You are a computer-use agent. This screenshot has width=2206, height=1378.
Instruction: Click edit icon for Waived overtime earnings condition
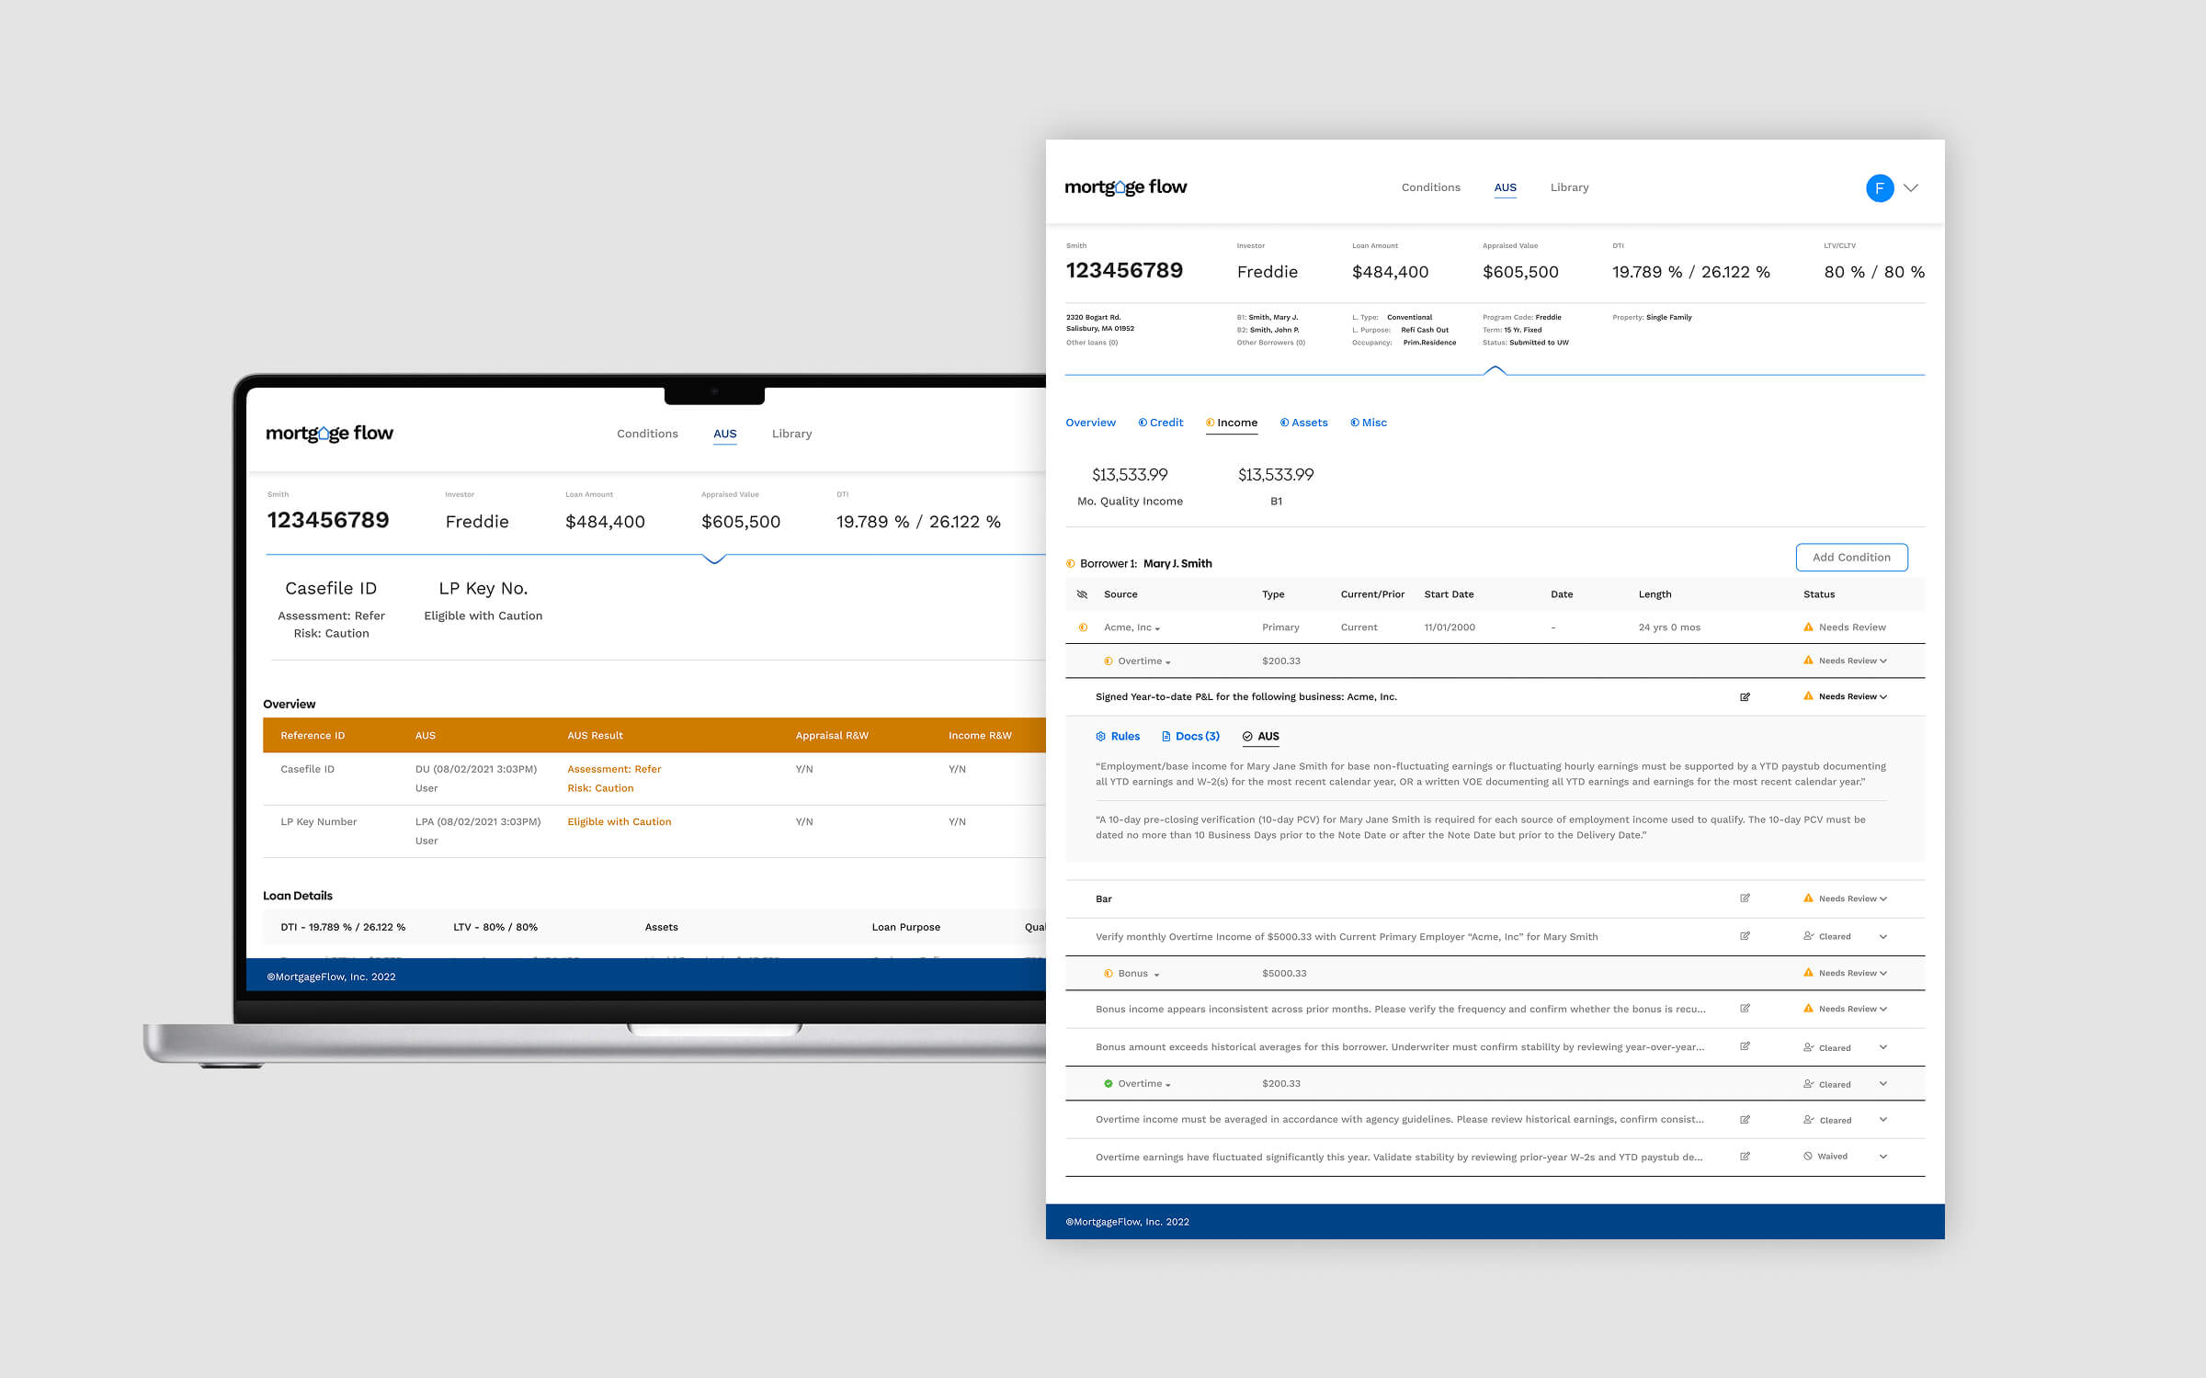pyautogui.click(x=1745, y=1157)
